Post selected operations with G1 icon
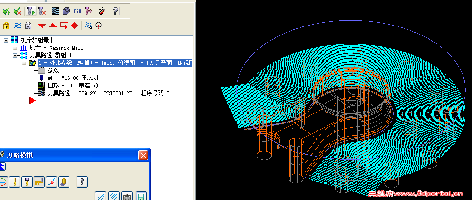 77,11
